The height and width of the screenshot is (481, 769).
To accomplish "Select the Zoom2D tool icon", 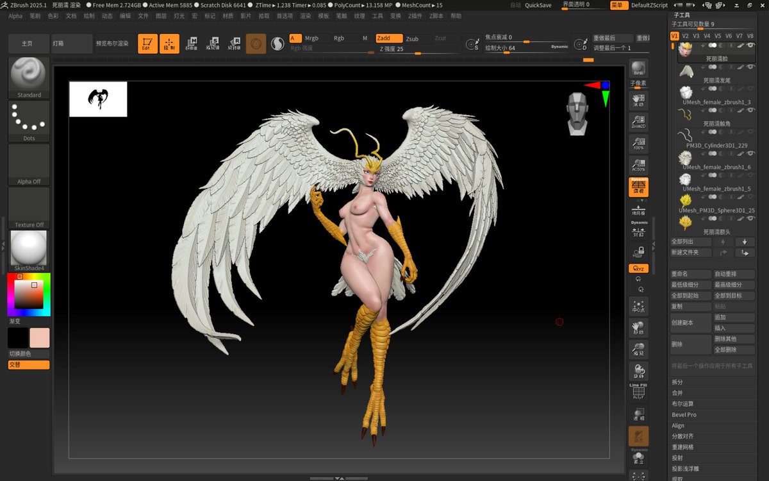I will point(638,121).
